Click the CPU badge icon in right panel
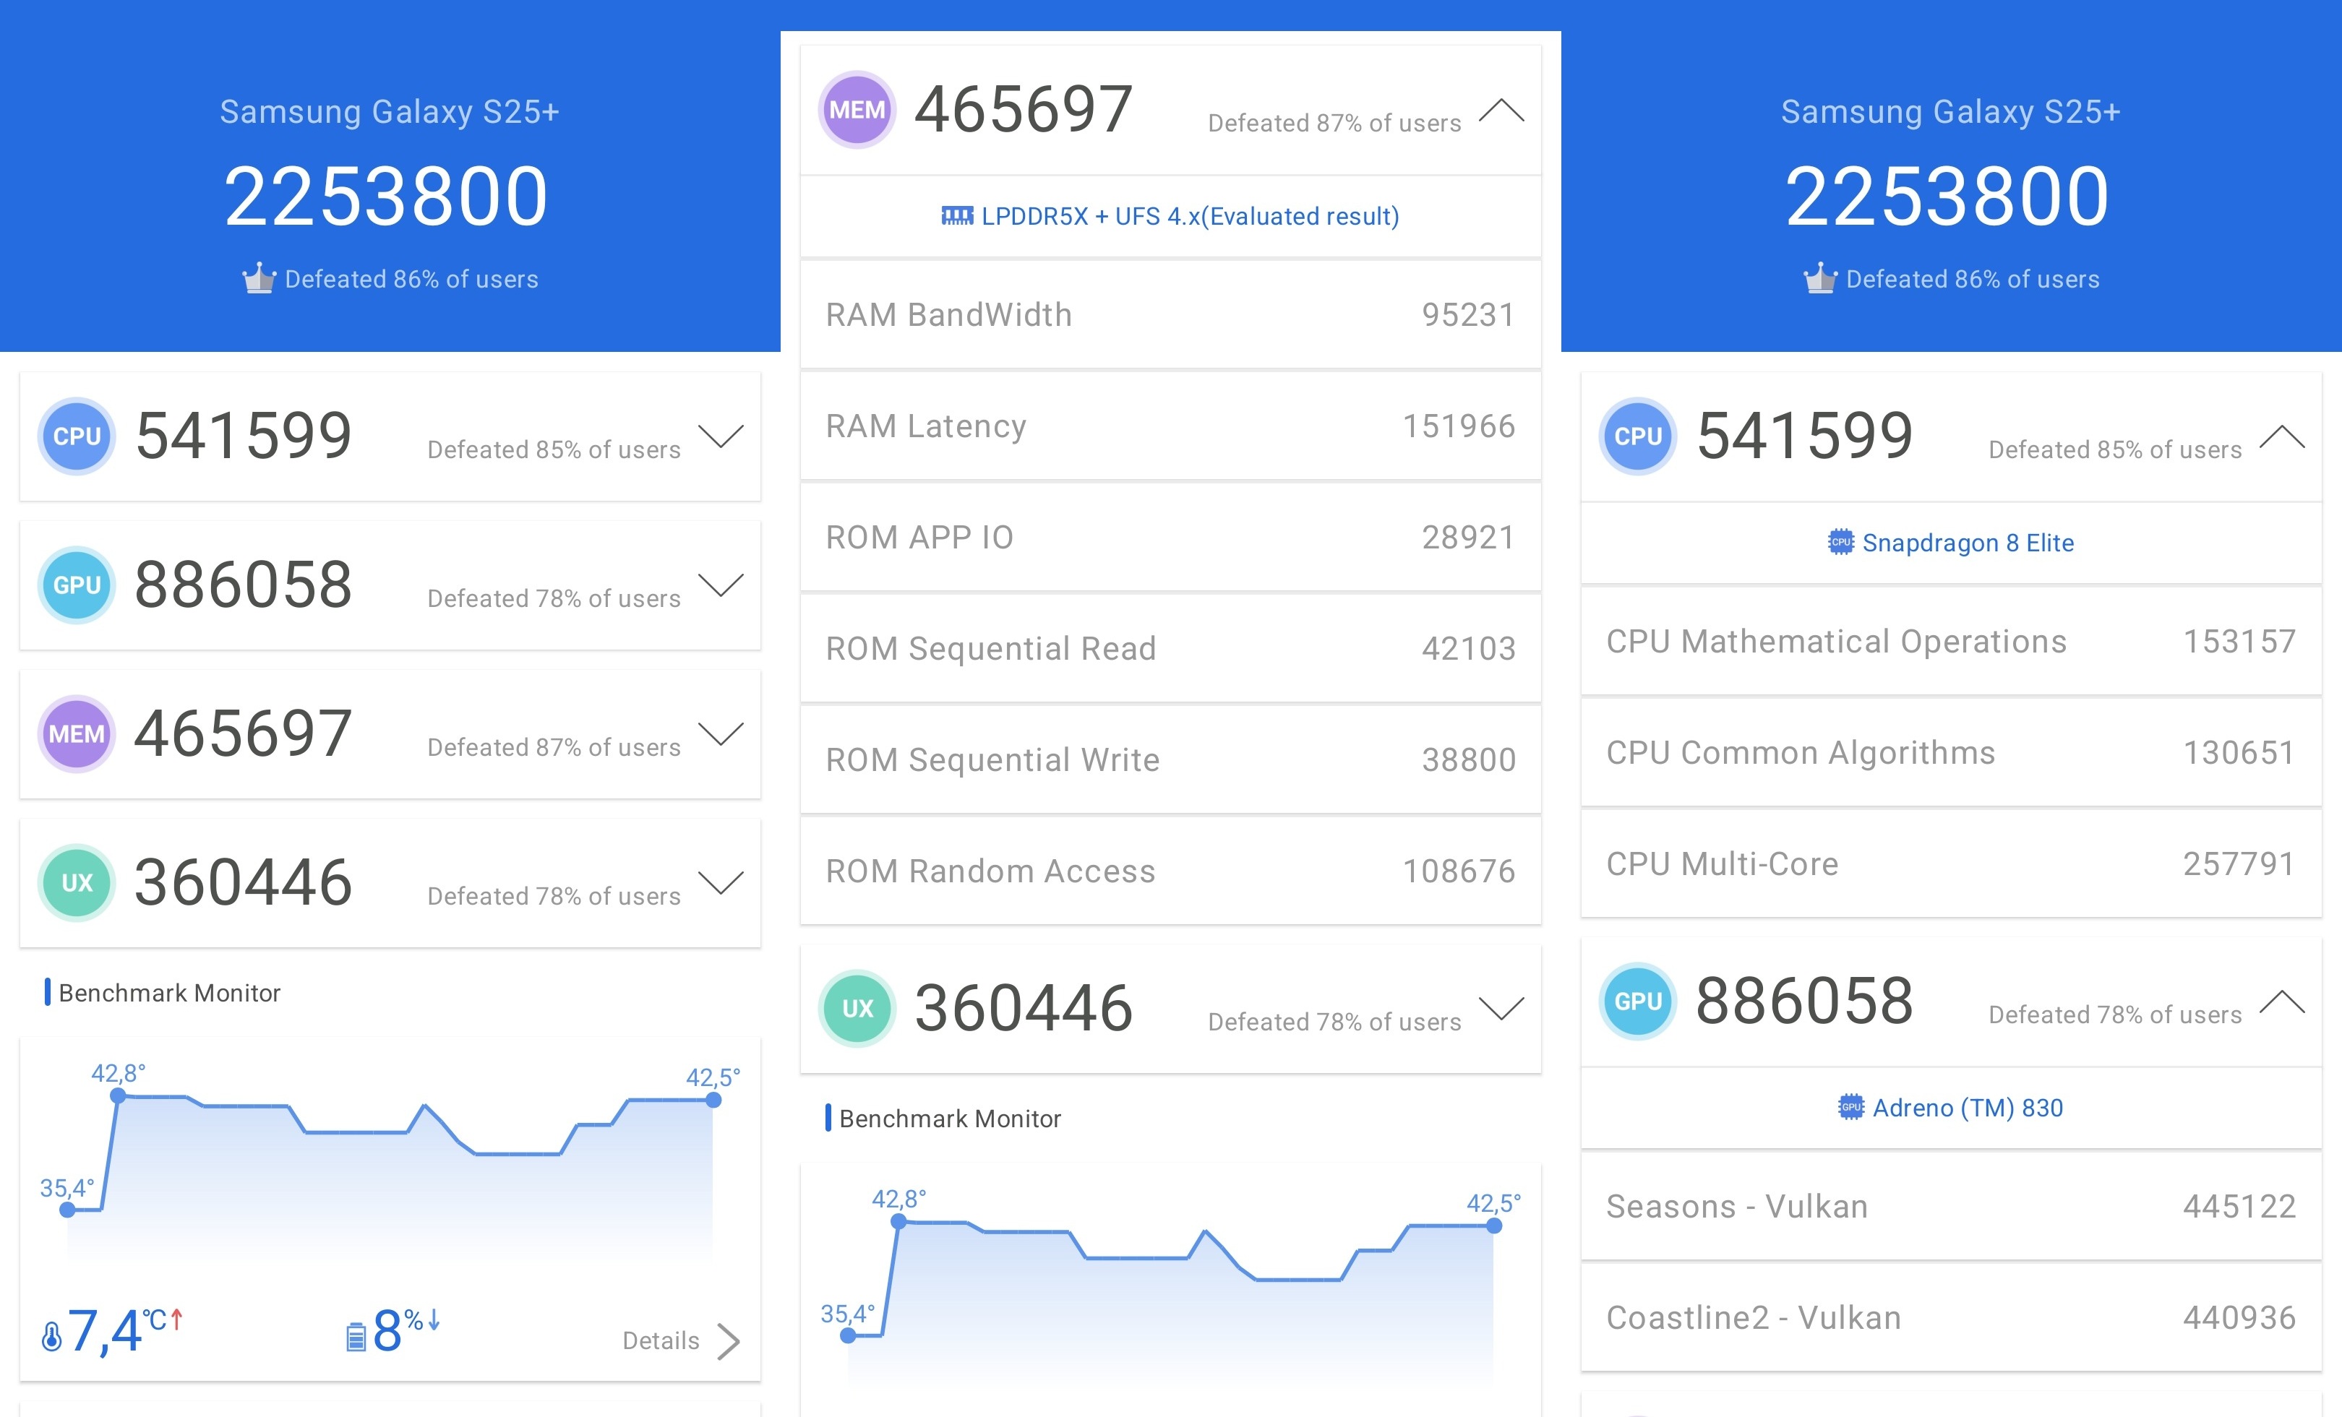 [x=1639, y=436]
